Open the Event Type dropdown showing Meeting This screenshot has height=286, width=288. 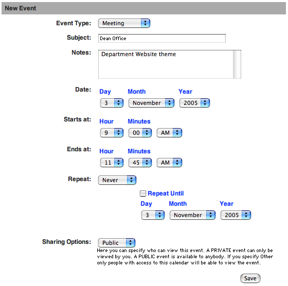[x=124, y=23]
